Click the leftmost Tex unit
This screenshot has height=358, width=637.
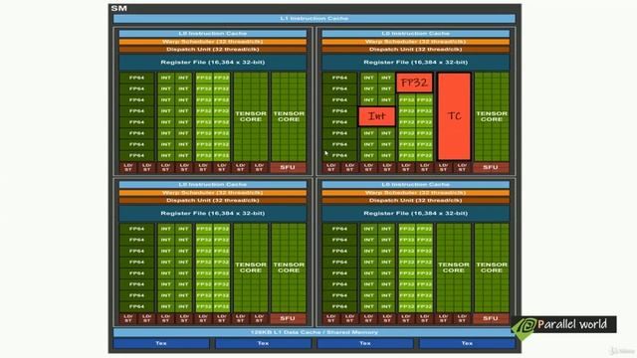click(x=161, y=343)
